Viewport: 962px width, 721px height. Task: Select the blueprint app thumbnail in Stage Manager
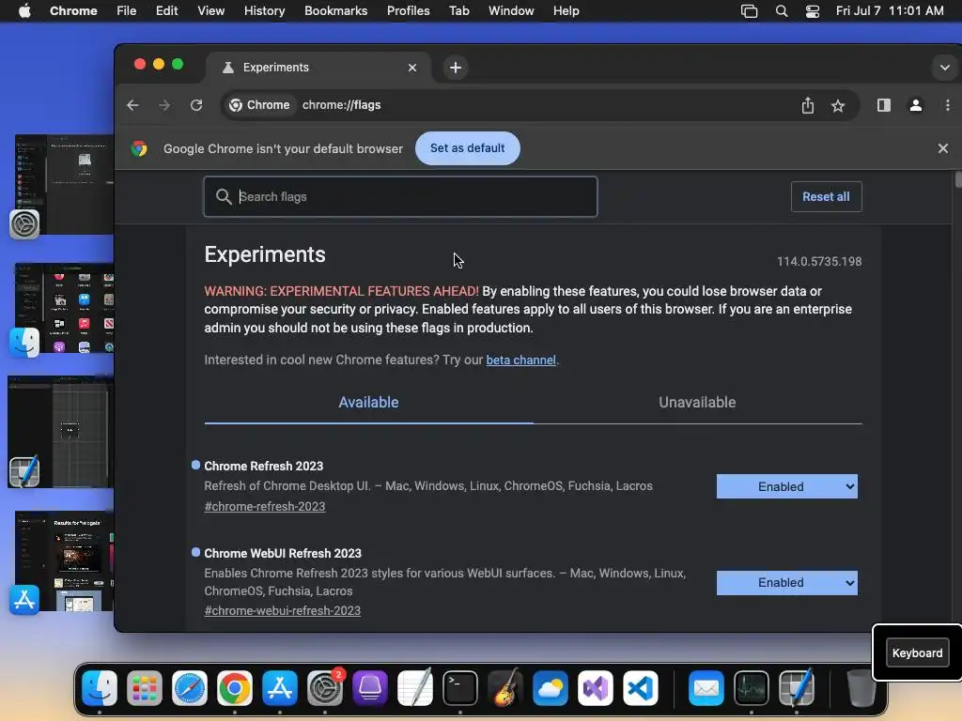coord(60,432)
